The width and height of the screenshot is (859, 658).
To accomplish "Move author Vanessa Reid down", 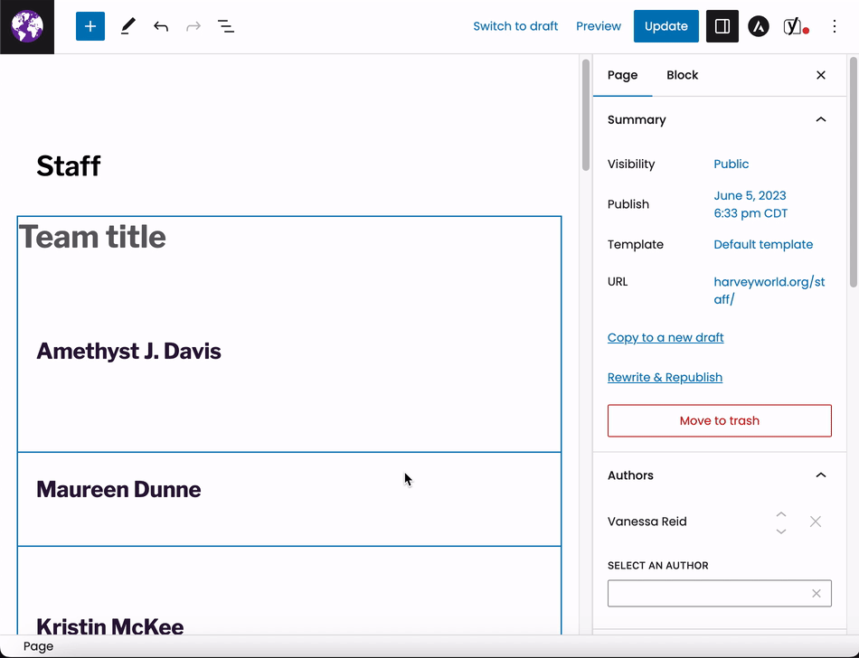I will [x=781, y=531].
